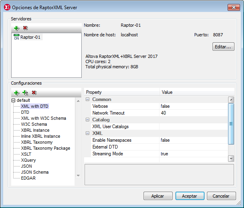Collapse the Common property group
244x208 pixels.
[87, 99]
